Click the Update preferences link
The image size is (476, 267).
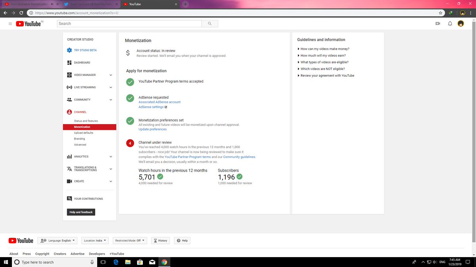click(152, 129)
